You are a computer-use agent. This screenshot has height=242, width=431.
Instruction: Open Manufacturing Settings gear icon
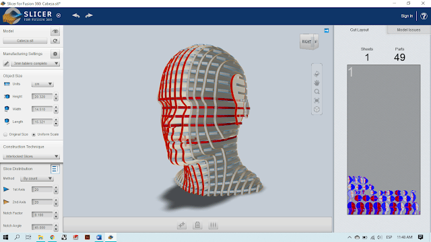click(x=55, y=54)
